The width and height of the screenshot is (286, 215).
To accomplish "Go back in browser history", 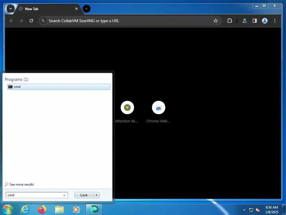I will click(x=11, y=21).
